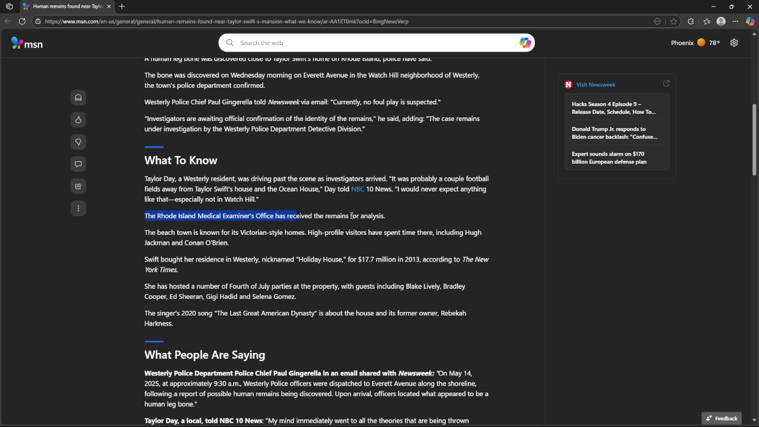Click the paragraph about Fourth of July parties
This screenshot has width=759, height=427.
click(305, 291)
